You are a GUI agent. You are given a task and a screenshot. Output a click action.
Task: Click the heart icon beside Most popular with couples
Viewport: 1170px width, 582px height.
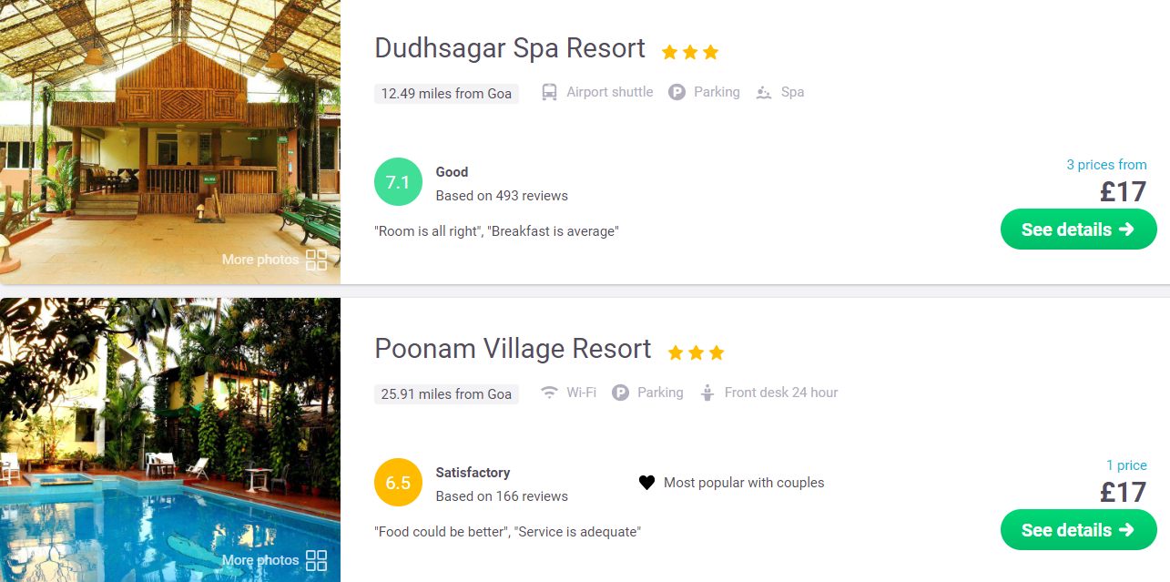(646, 483)
